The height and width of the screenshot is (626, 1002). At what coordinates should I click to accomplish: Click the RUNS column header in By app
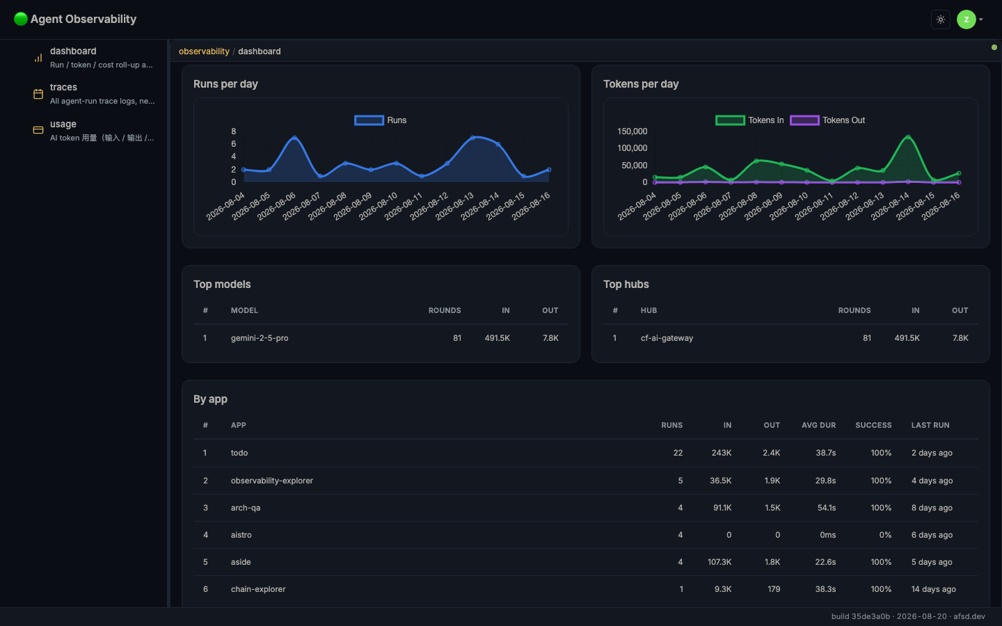point(672,425)
